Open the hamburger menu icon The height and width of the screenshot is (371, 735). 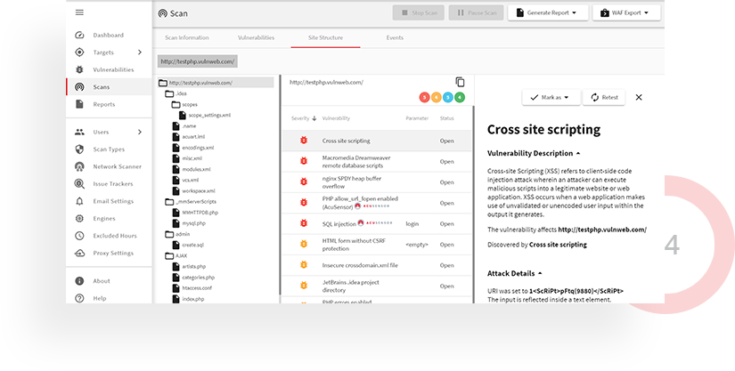(79, 12)
